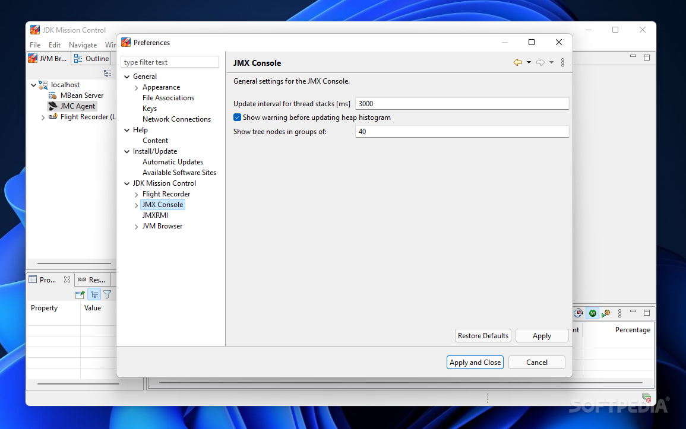686x429 pixels.
Task: Click the Properties export icon
Action: tap(80, 295)
